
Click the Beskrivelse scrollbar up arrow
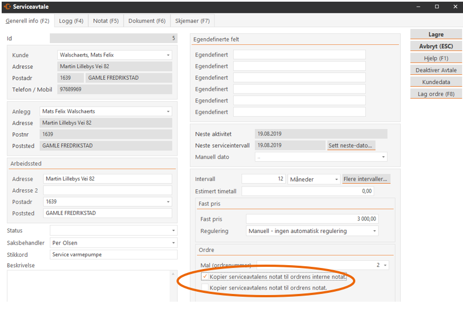(x=173, y=274)
